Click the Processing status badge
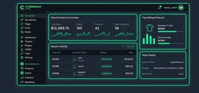Viewport: 199px width, 93px height. pyautogui.click(x=106, y=59)
